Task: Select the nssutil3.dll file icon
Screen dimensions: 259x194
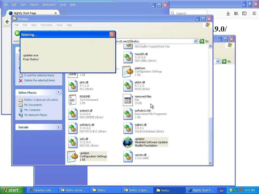Action: click(x=128, y=57)
